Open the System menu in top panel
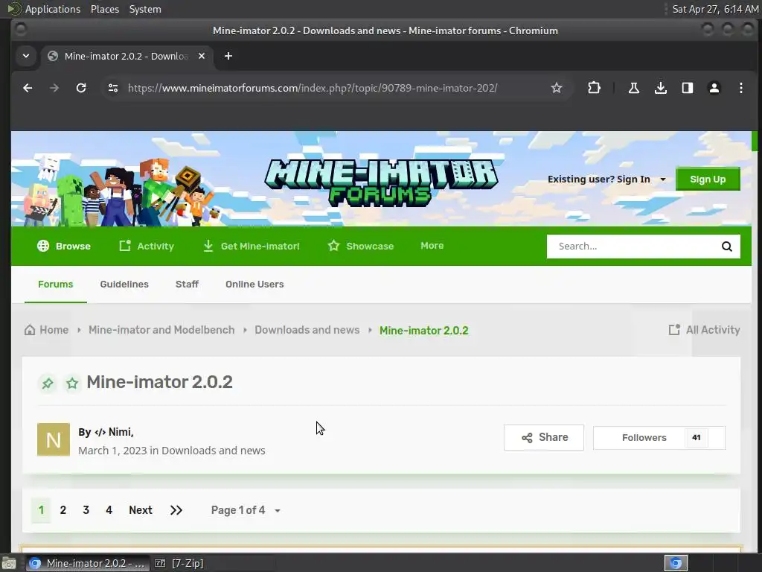 coord(145,9)
